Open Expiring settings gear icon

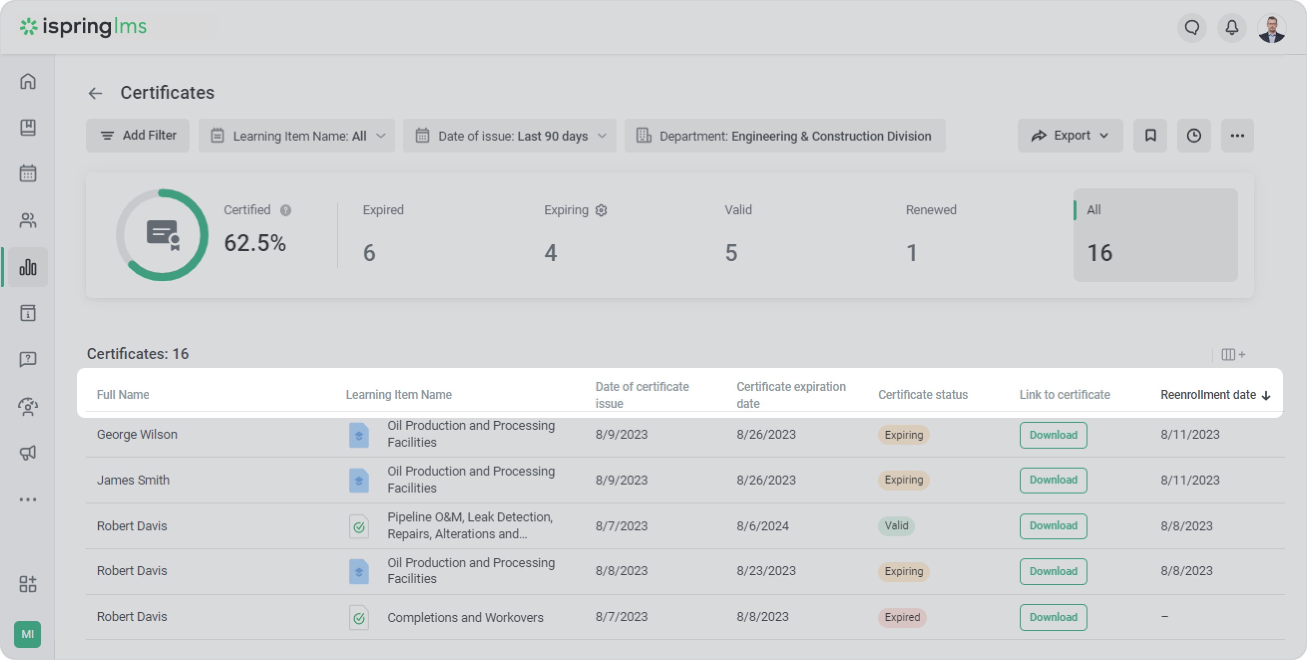601,210
